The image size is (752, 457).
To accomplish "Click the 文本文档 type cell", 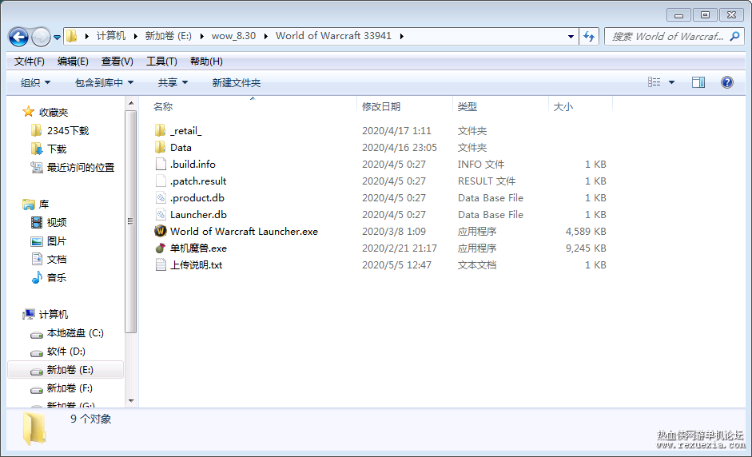I will point(477,264).
